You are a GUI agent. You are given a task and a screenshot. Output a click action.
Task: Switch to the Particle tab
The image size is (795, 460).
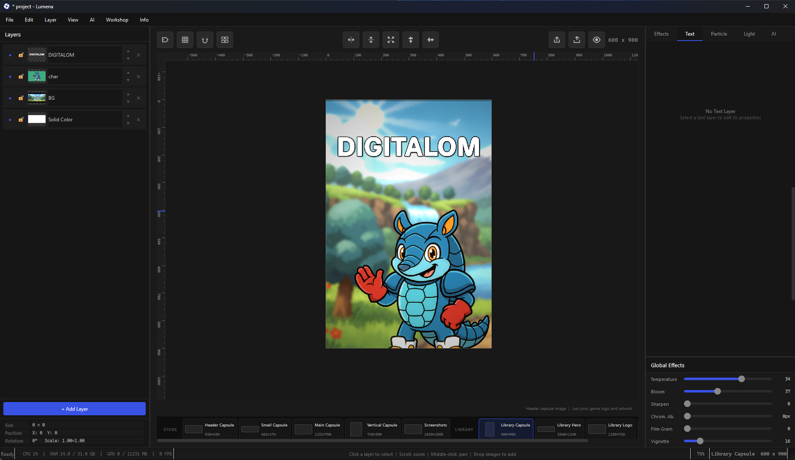pyautogui.click(x=718, y=34)
